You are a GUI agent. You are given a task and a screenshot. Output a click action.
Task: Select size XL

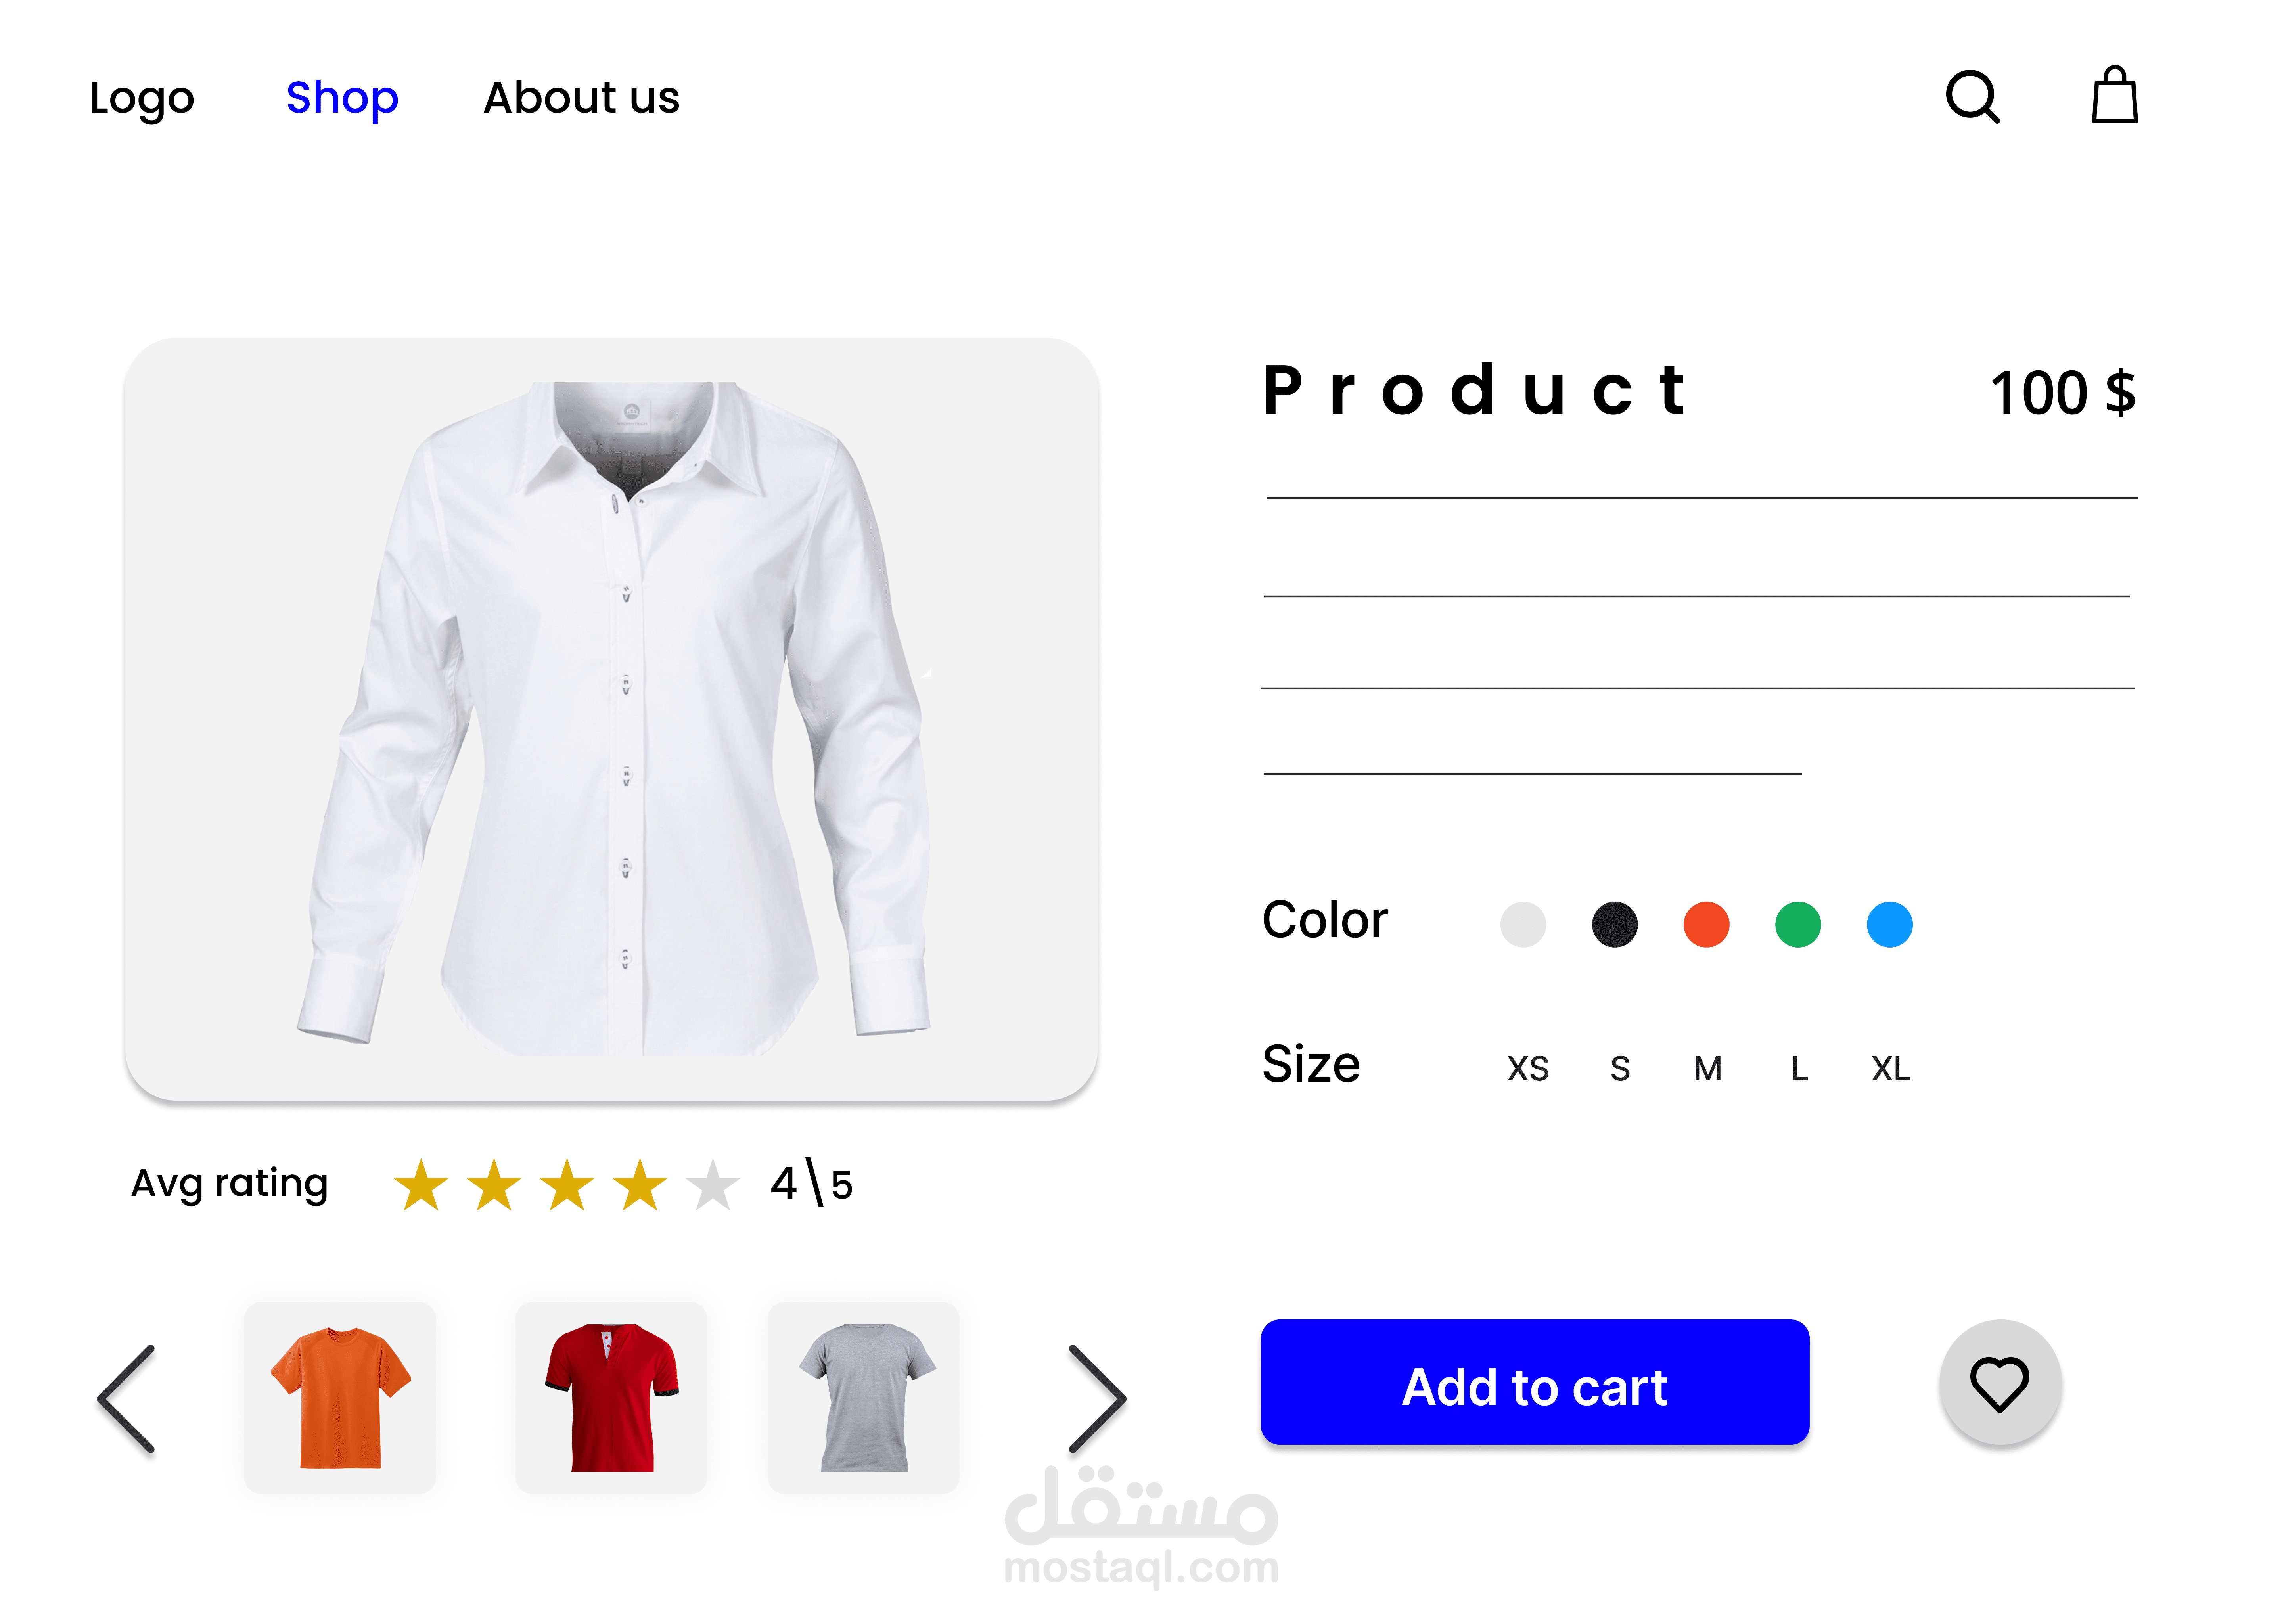(x=1891, y=1069)
